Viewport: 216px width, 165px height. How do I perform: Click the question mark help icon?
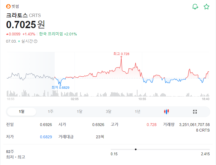36,41
